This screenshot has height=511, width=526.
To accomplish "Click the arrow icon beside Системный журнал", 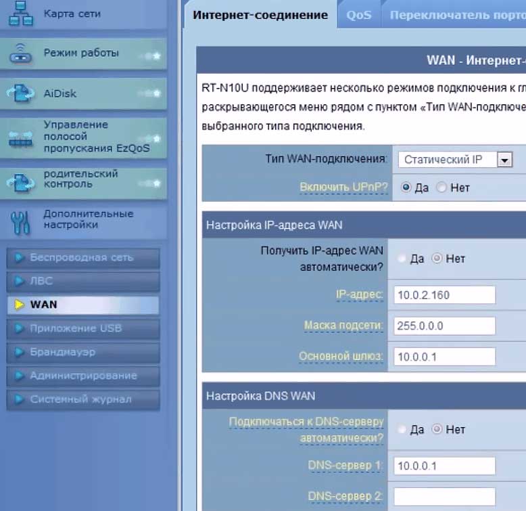I will [x=19, y=399].
